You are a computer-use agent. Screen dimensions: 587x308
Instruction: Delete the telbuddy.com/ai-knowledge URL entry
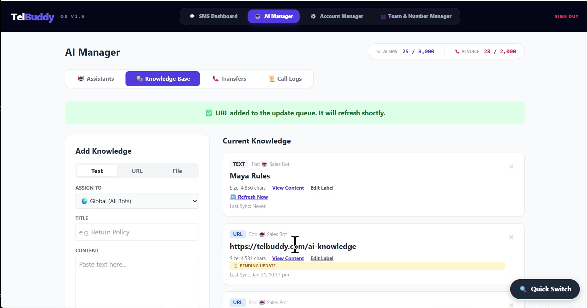(511, 237)
